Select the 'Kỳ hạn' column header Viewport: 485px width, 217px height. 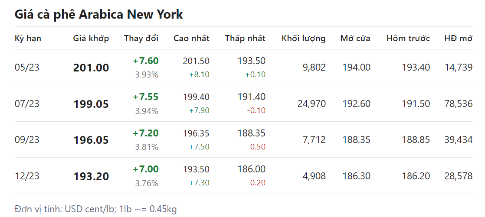28,38
